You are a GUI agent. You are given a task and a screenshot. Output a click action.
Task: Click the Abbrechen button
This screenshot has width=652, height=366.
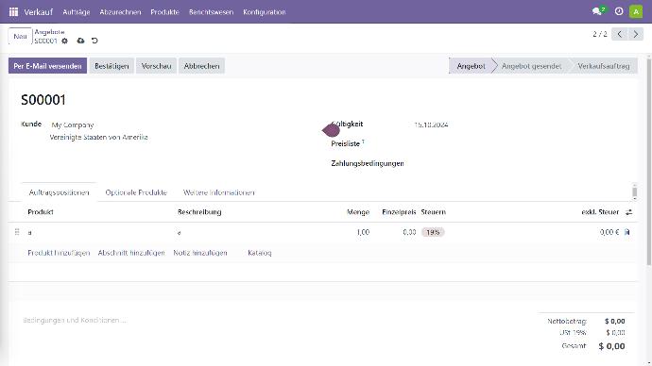coord(201,66)
